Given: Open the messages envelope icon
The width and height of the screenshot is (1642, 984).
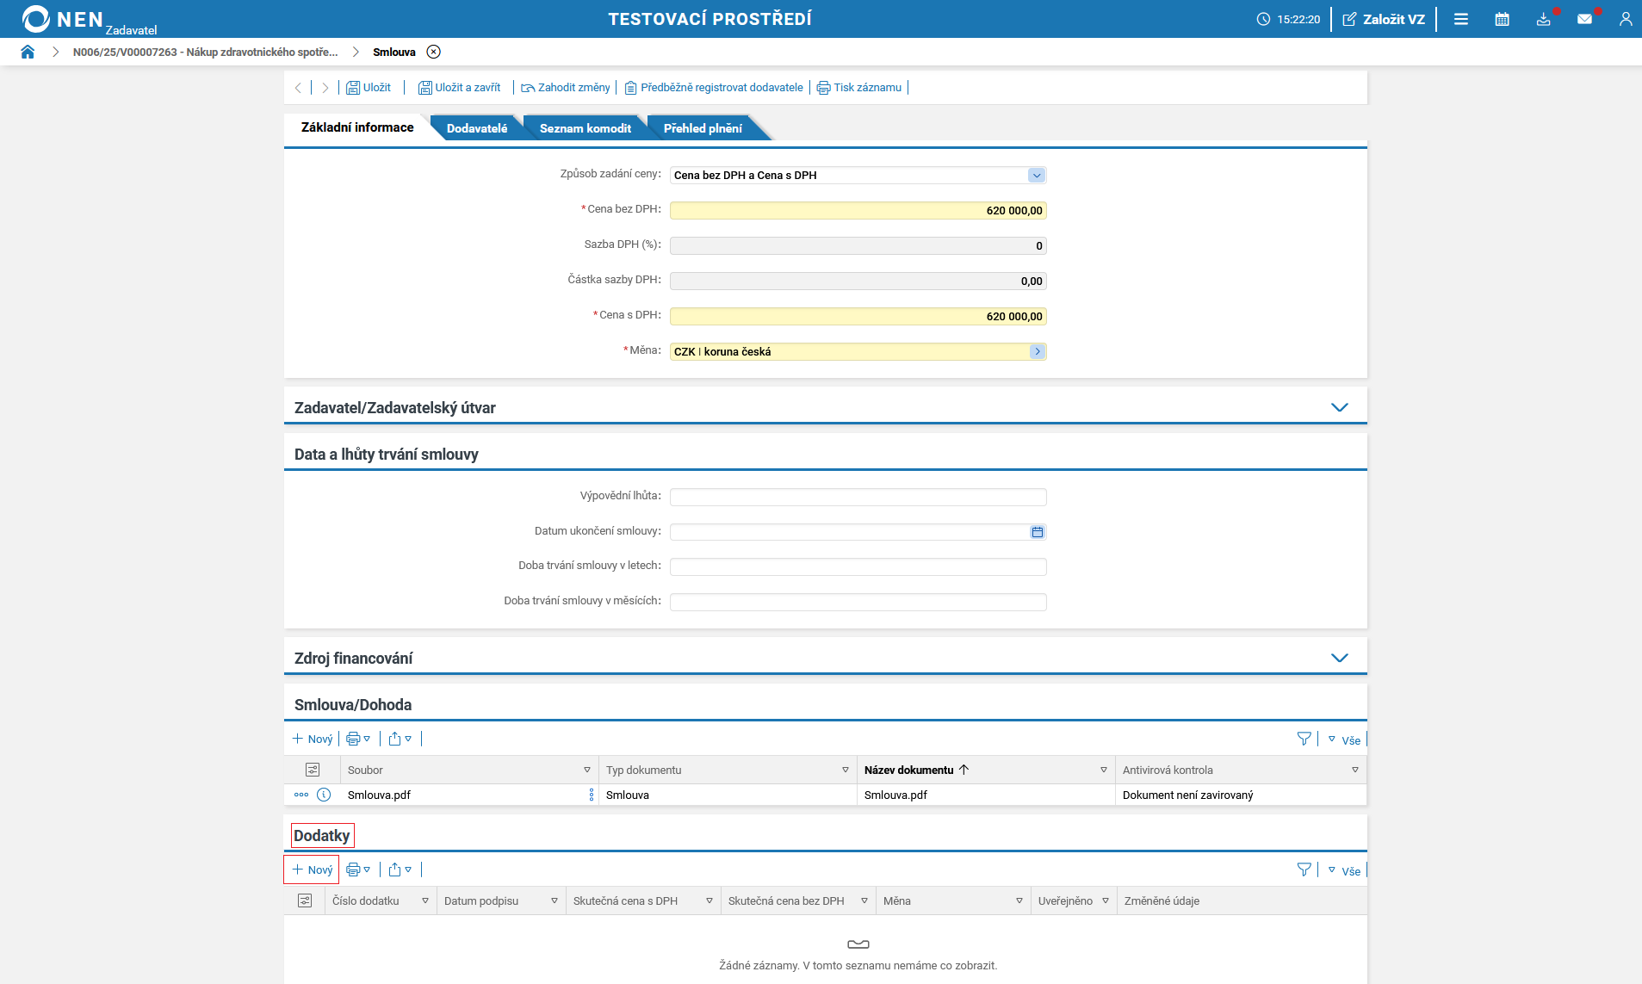Looking at the screenshot, I should (x=1584, y=19).
